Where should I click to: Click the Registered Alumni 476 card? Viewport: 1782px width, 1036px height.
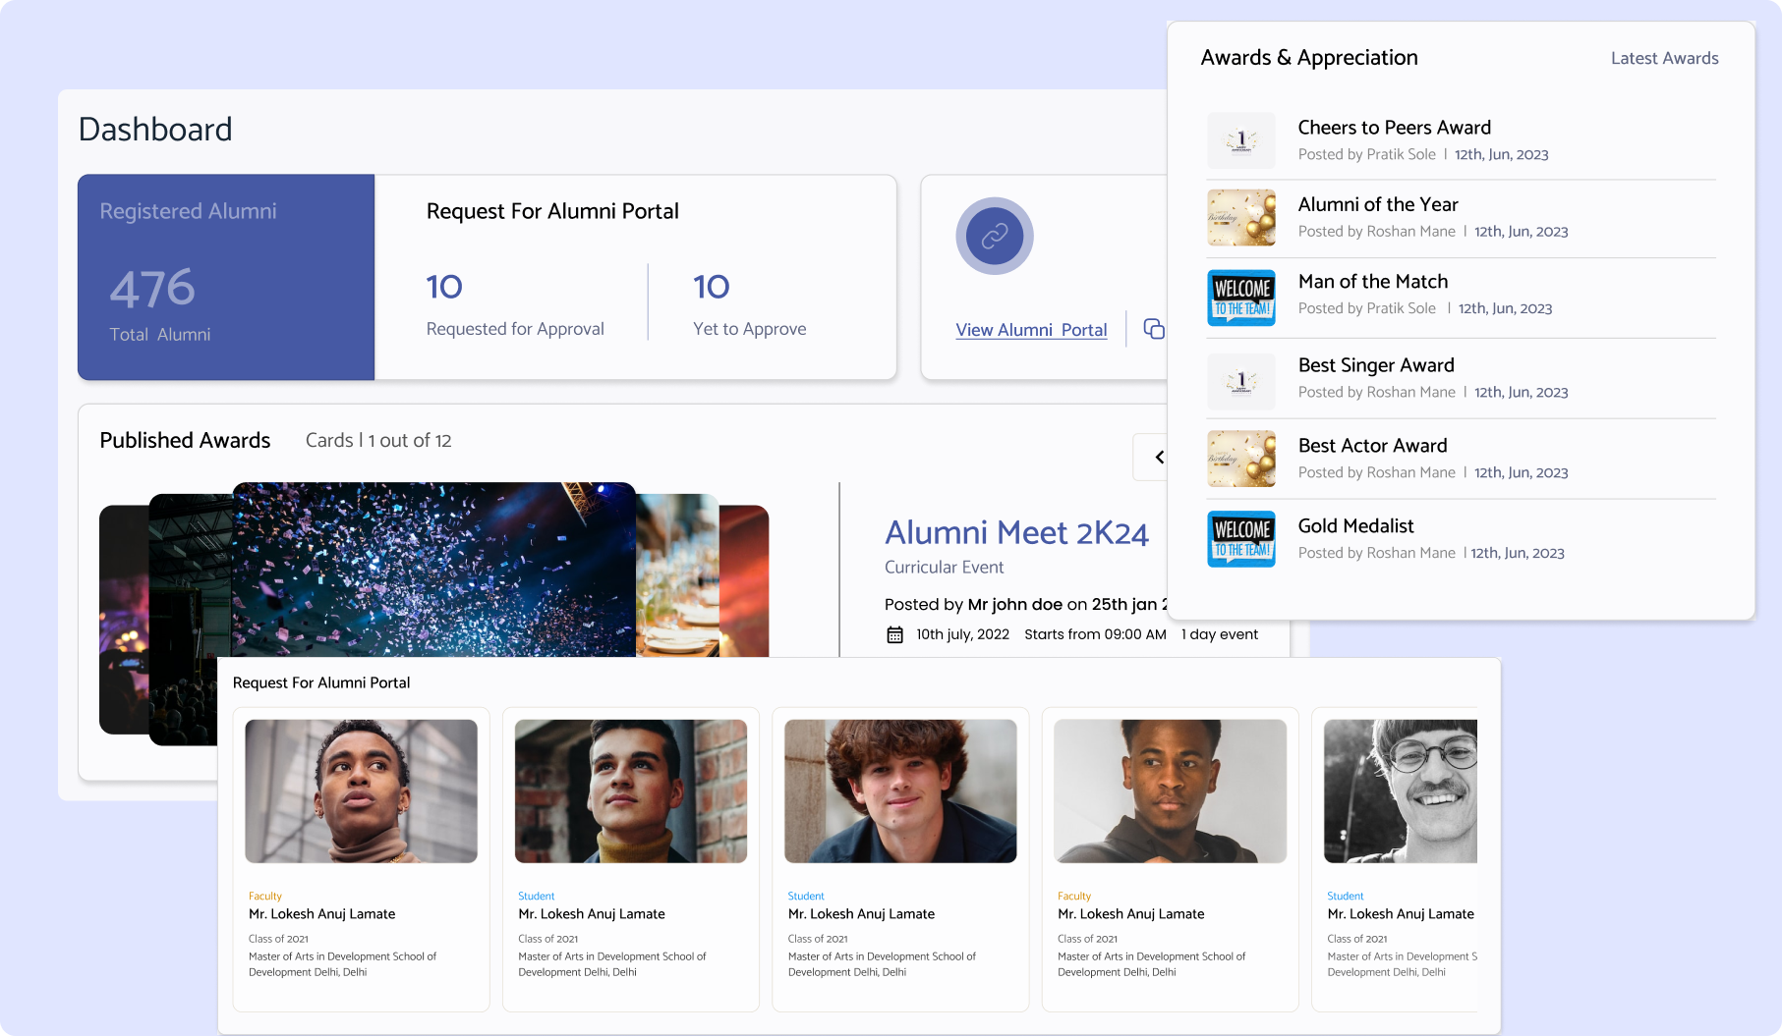226,277
